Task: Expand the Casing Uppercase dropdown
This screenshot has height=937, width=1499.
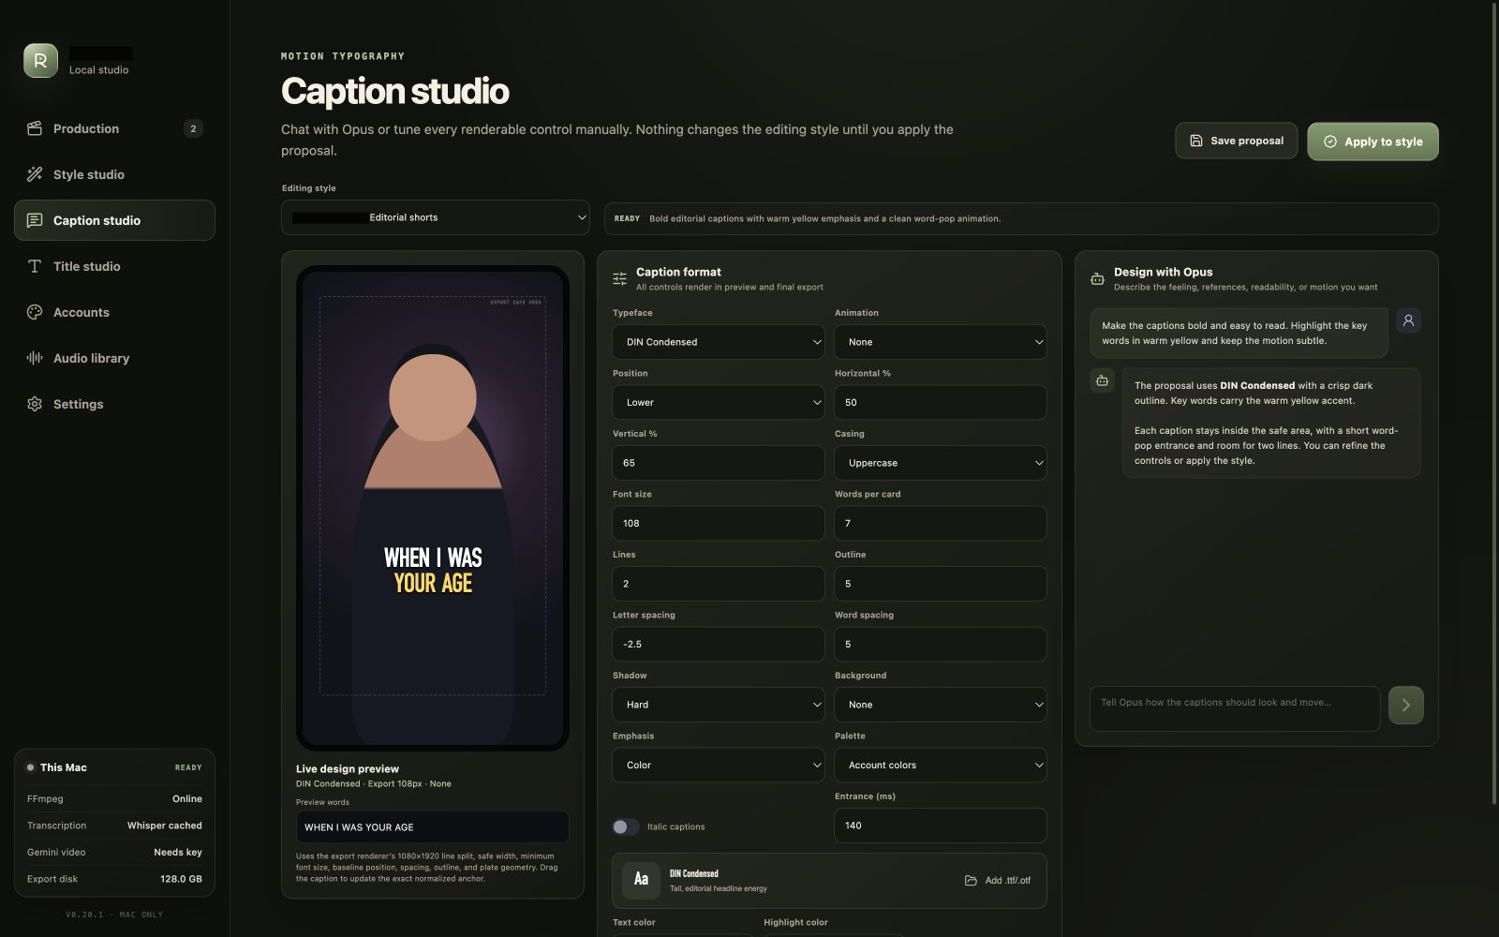Action: pos(941,463)
